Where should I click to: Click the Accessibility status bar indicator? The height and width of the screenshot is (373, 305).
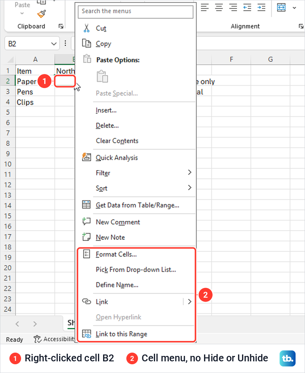click(x=54, y=339)
